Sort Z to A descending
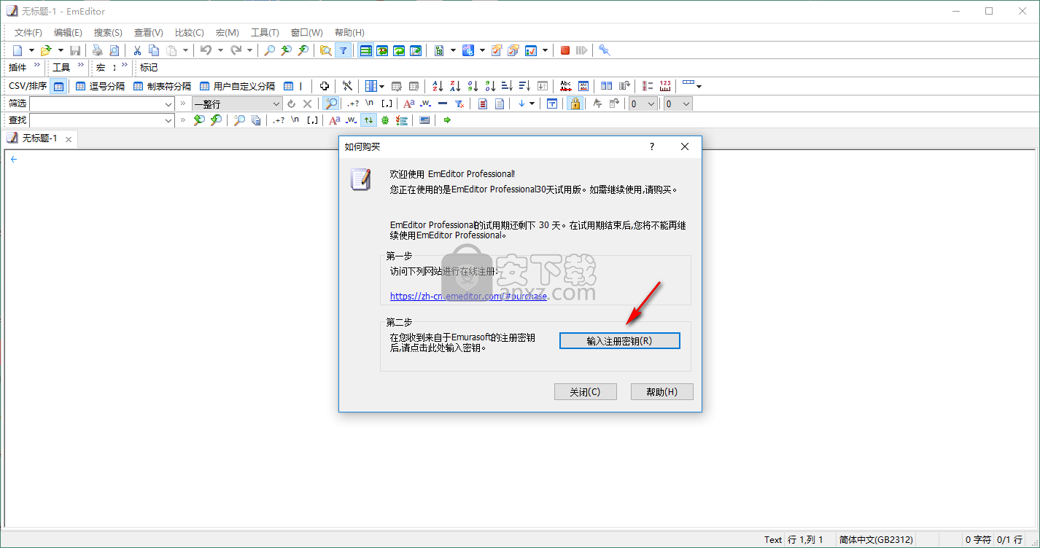 coord(455,85)
